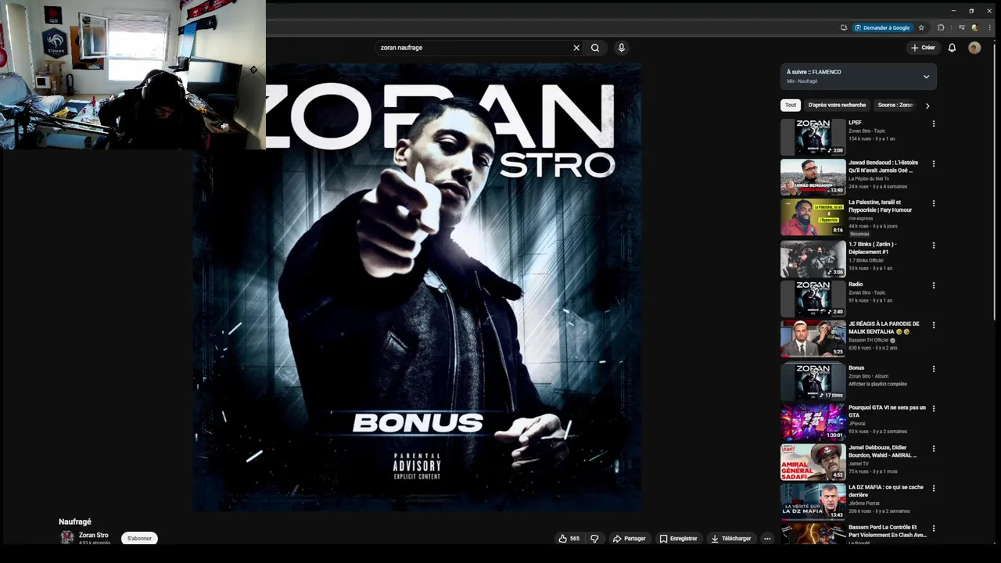
Task: Open the Chrome three-dot menu
Action: pos(990,27)
